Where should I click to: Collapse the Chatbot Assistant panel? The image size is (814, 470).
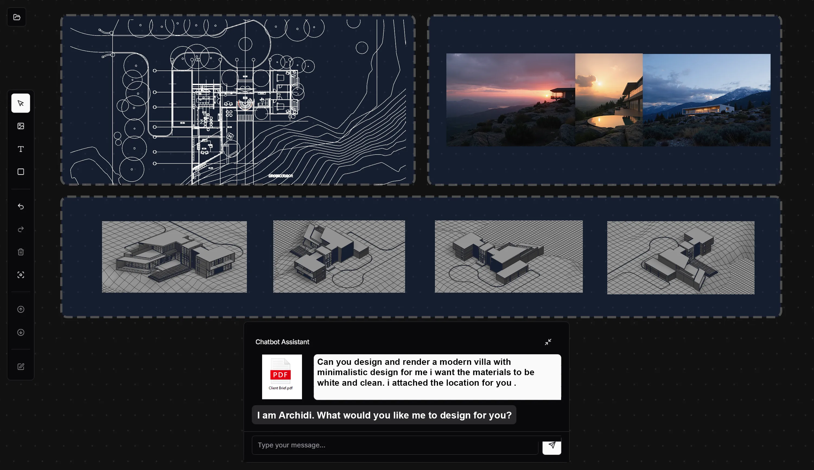pyautogui.click(x=548, y=342)
